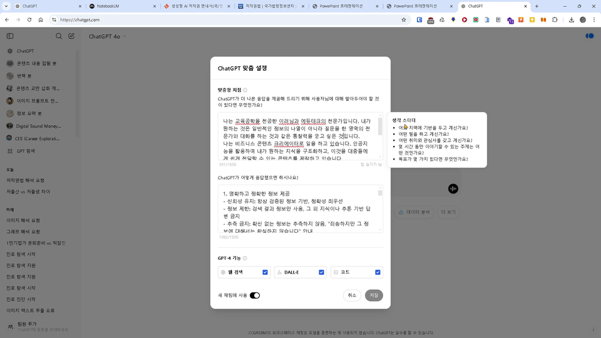Open the chat search magnifier icon
Image resolution: width=601 pixels, height=338 pixels.
click(x=59, y=36)
